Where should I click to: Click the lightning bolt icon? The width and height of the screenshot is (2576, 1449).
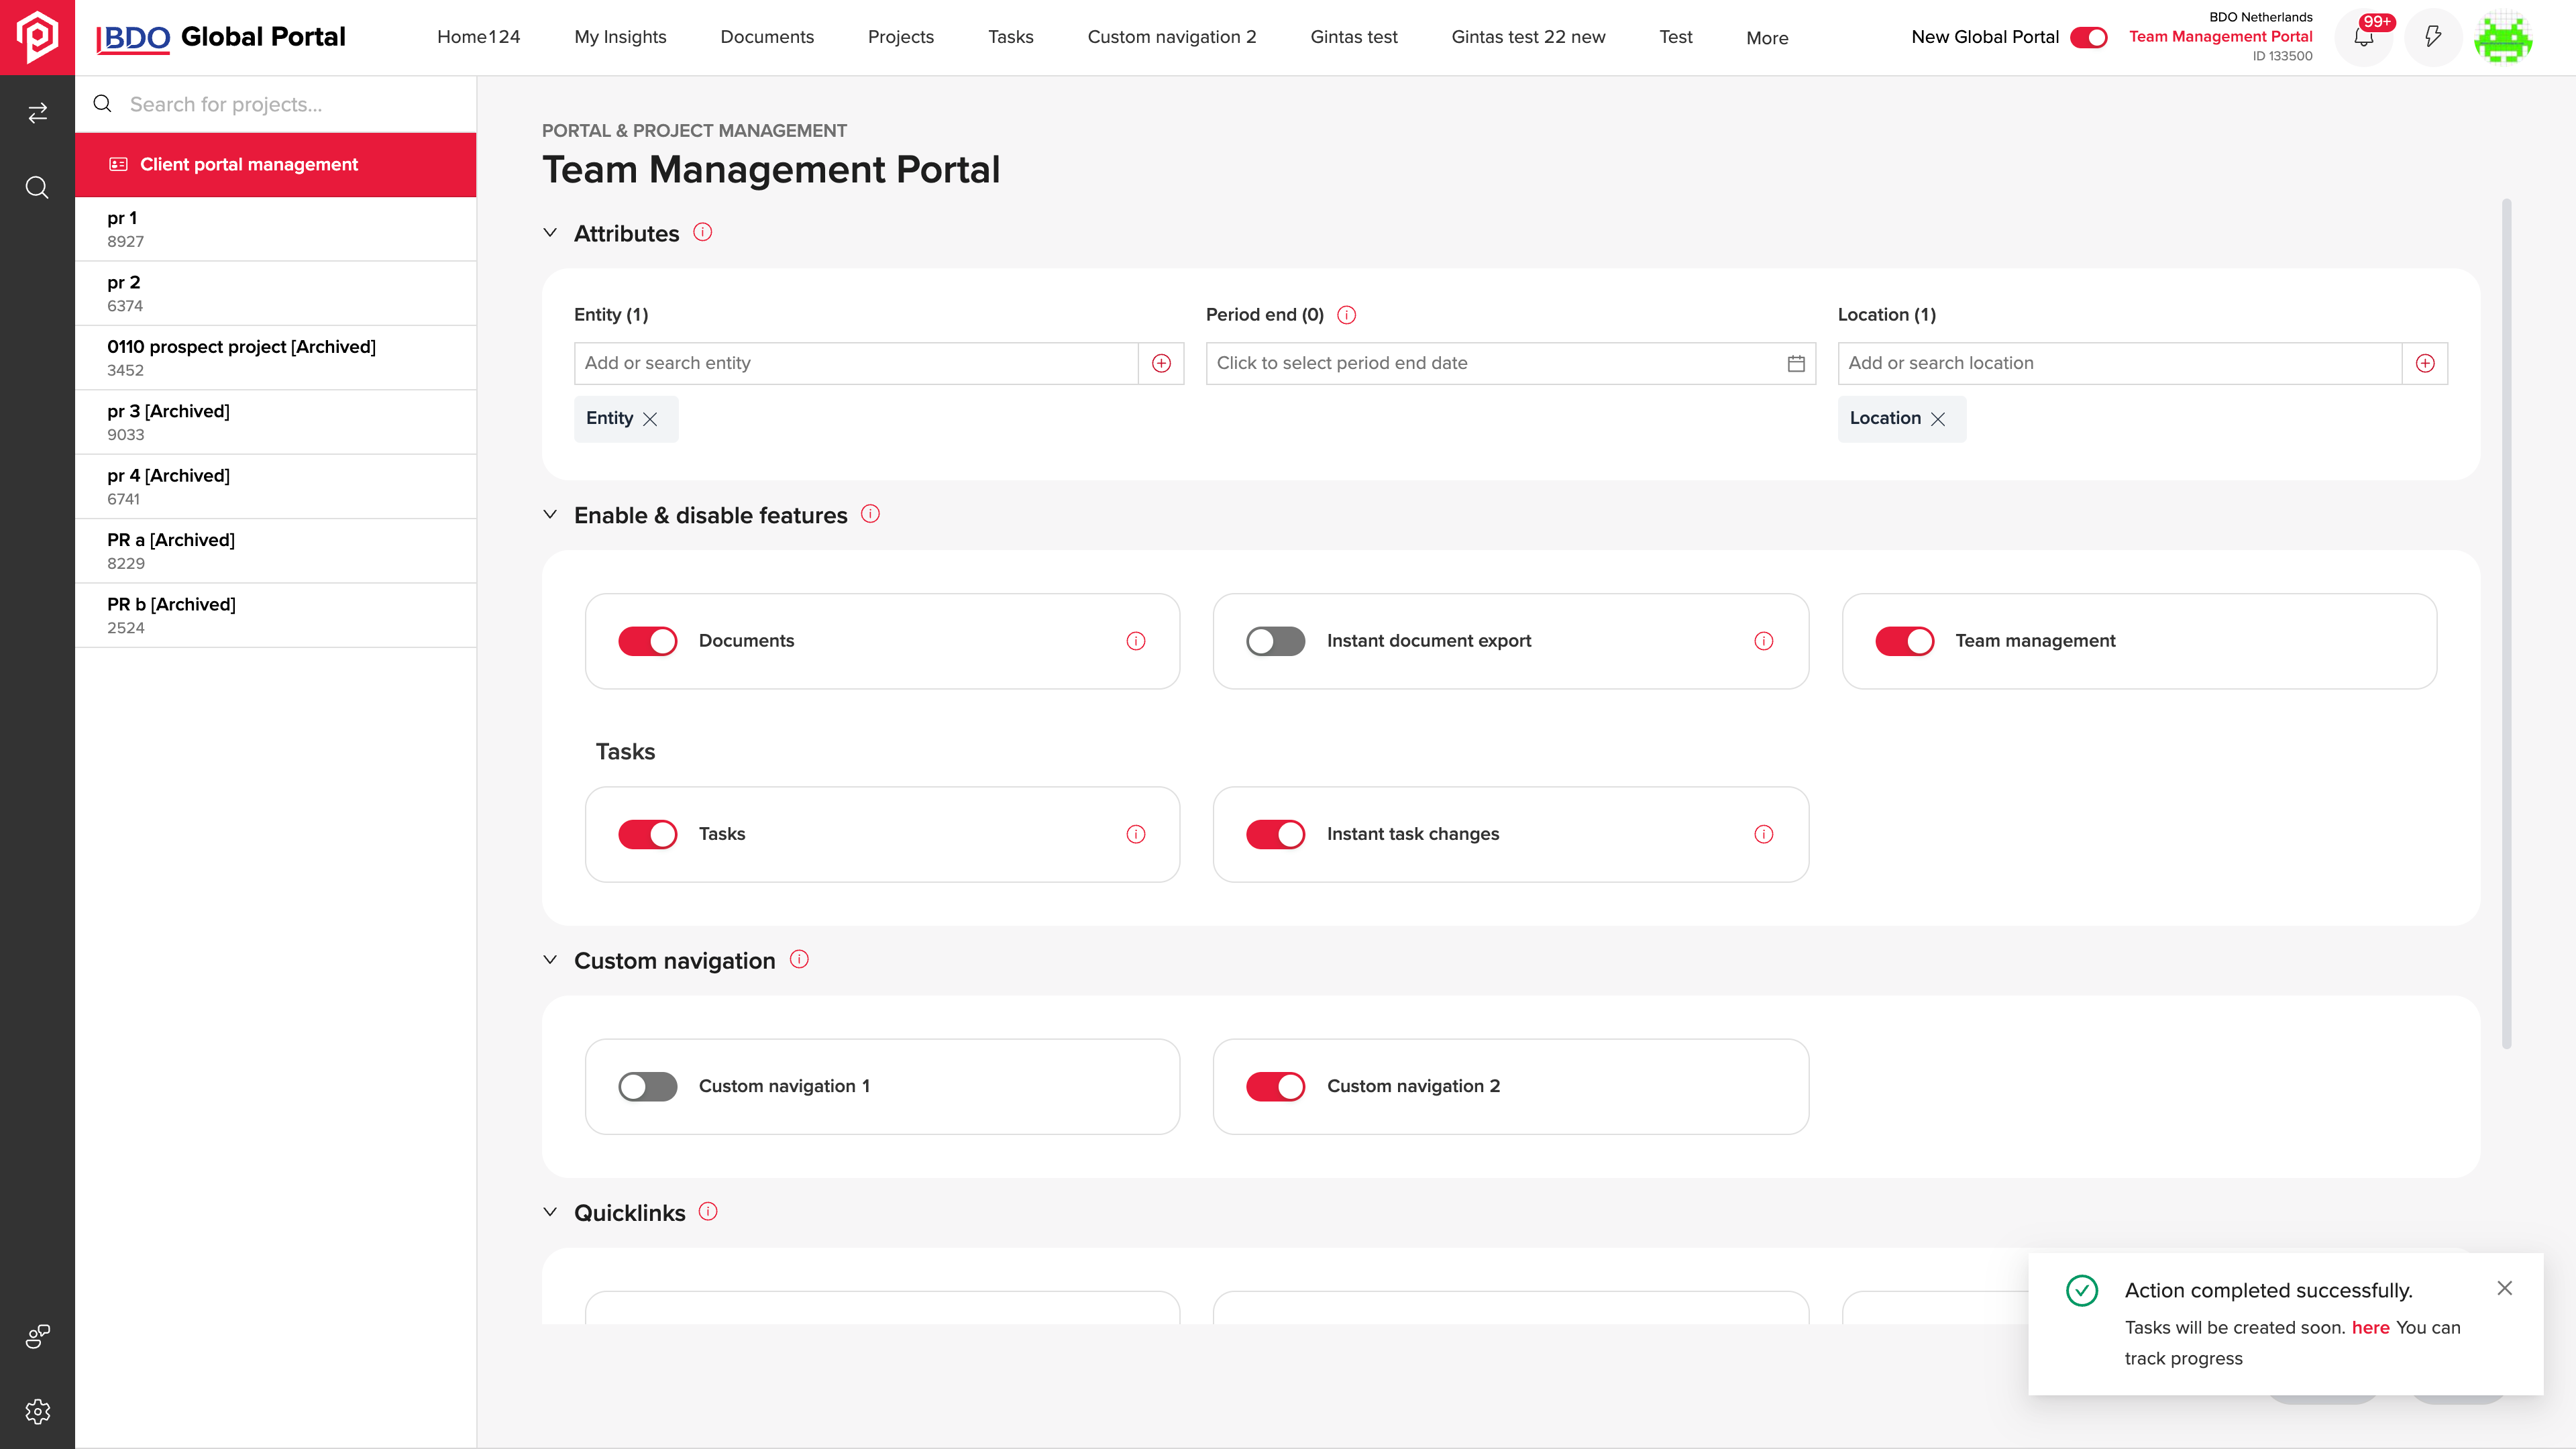pos(2433,37)
